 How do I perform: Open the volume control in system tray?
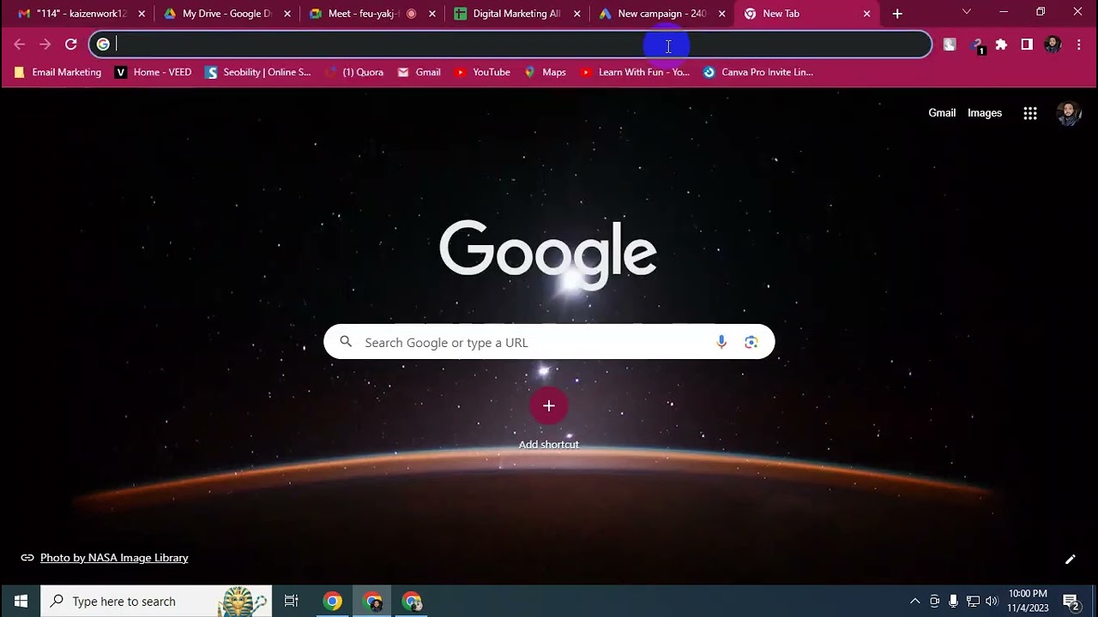click(992, 601)
